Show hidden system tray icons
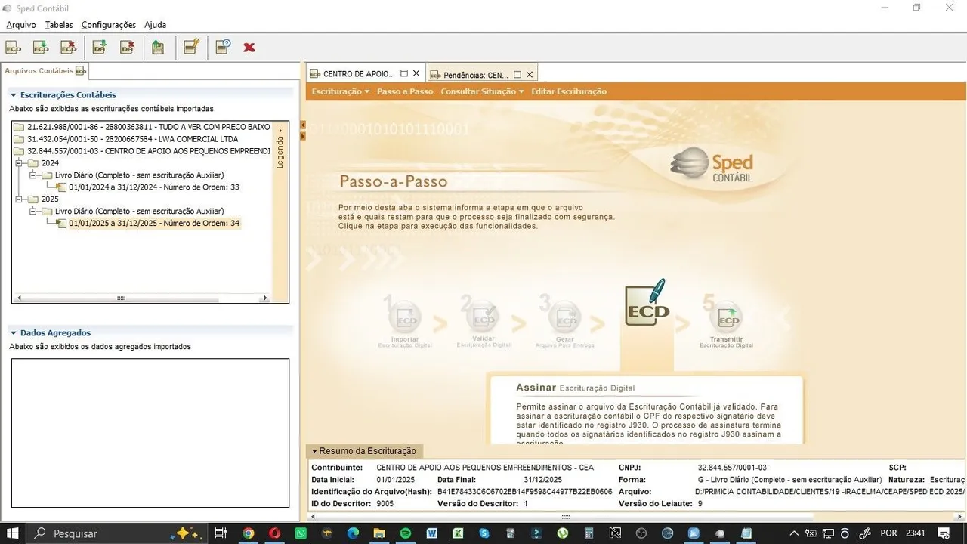 point(795,533)
